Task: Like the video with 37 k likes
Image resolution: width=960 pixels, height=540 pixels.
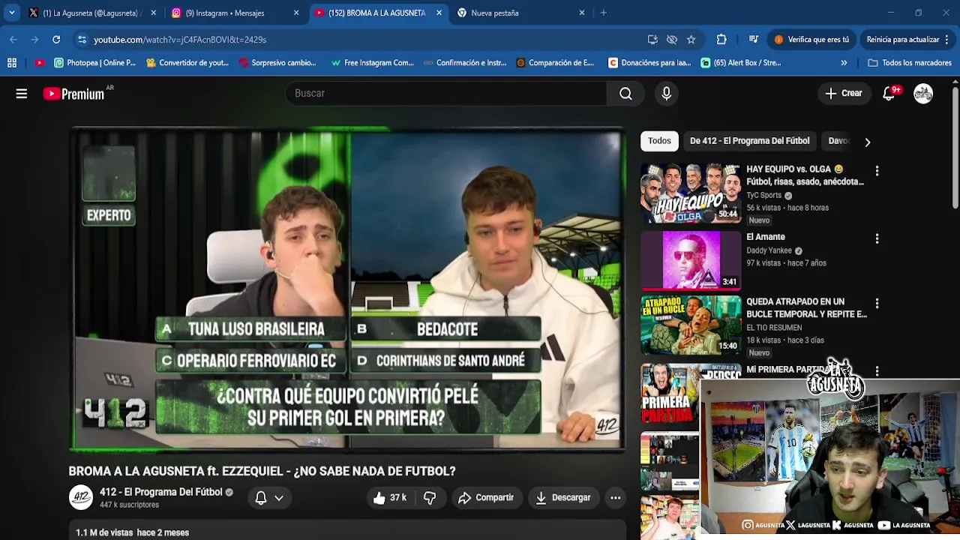Action: (389, 498)
